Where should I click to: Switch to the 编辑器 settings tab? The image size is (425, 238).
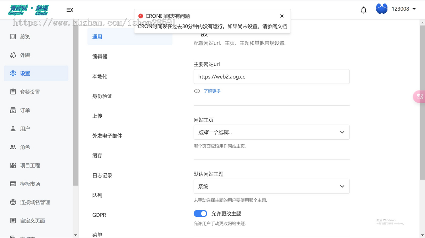(130, 57)
